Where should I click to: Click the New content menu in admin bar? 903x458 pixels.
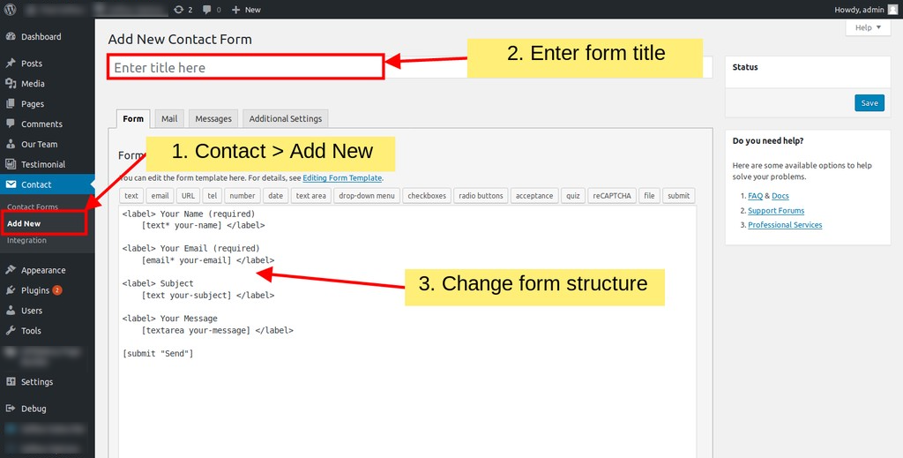[247, 10]
